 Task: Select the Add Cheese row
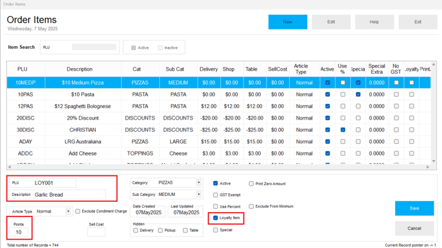pos(218,154)
